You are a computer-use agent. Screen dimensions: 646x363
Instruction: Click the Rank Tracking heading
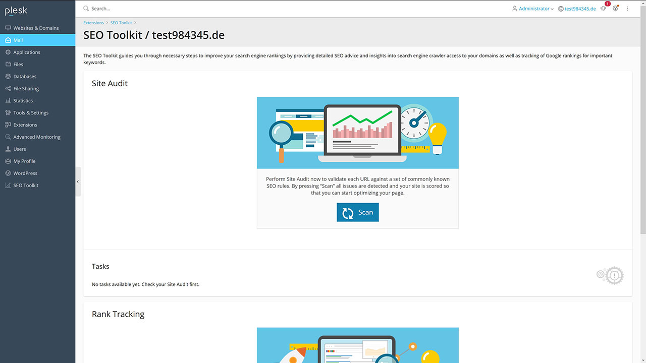[118, 314]
